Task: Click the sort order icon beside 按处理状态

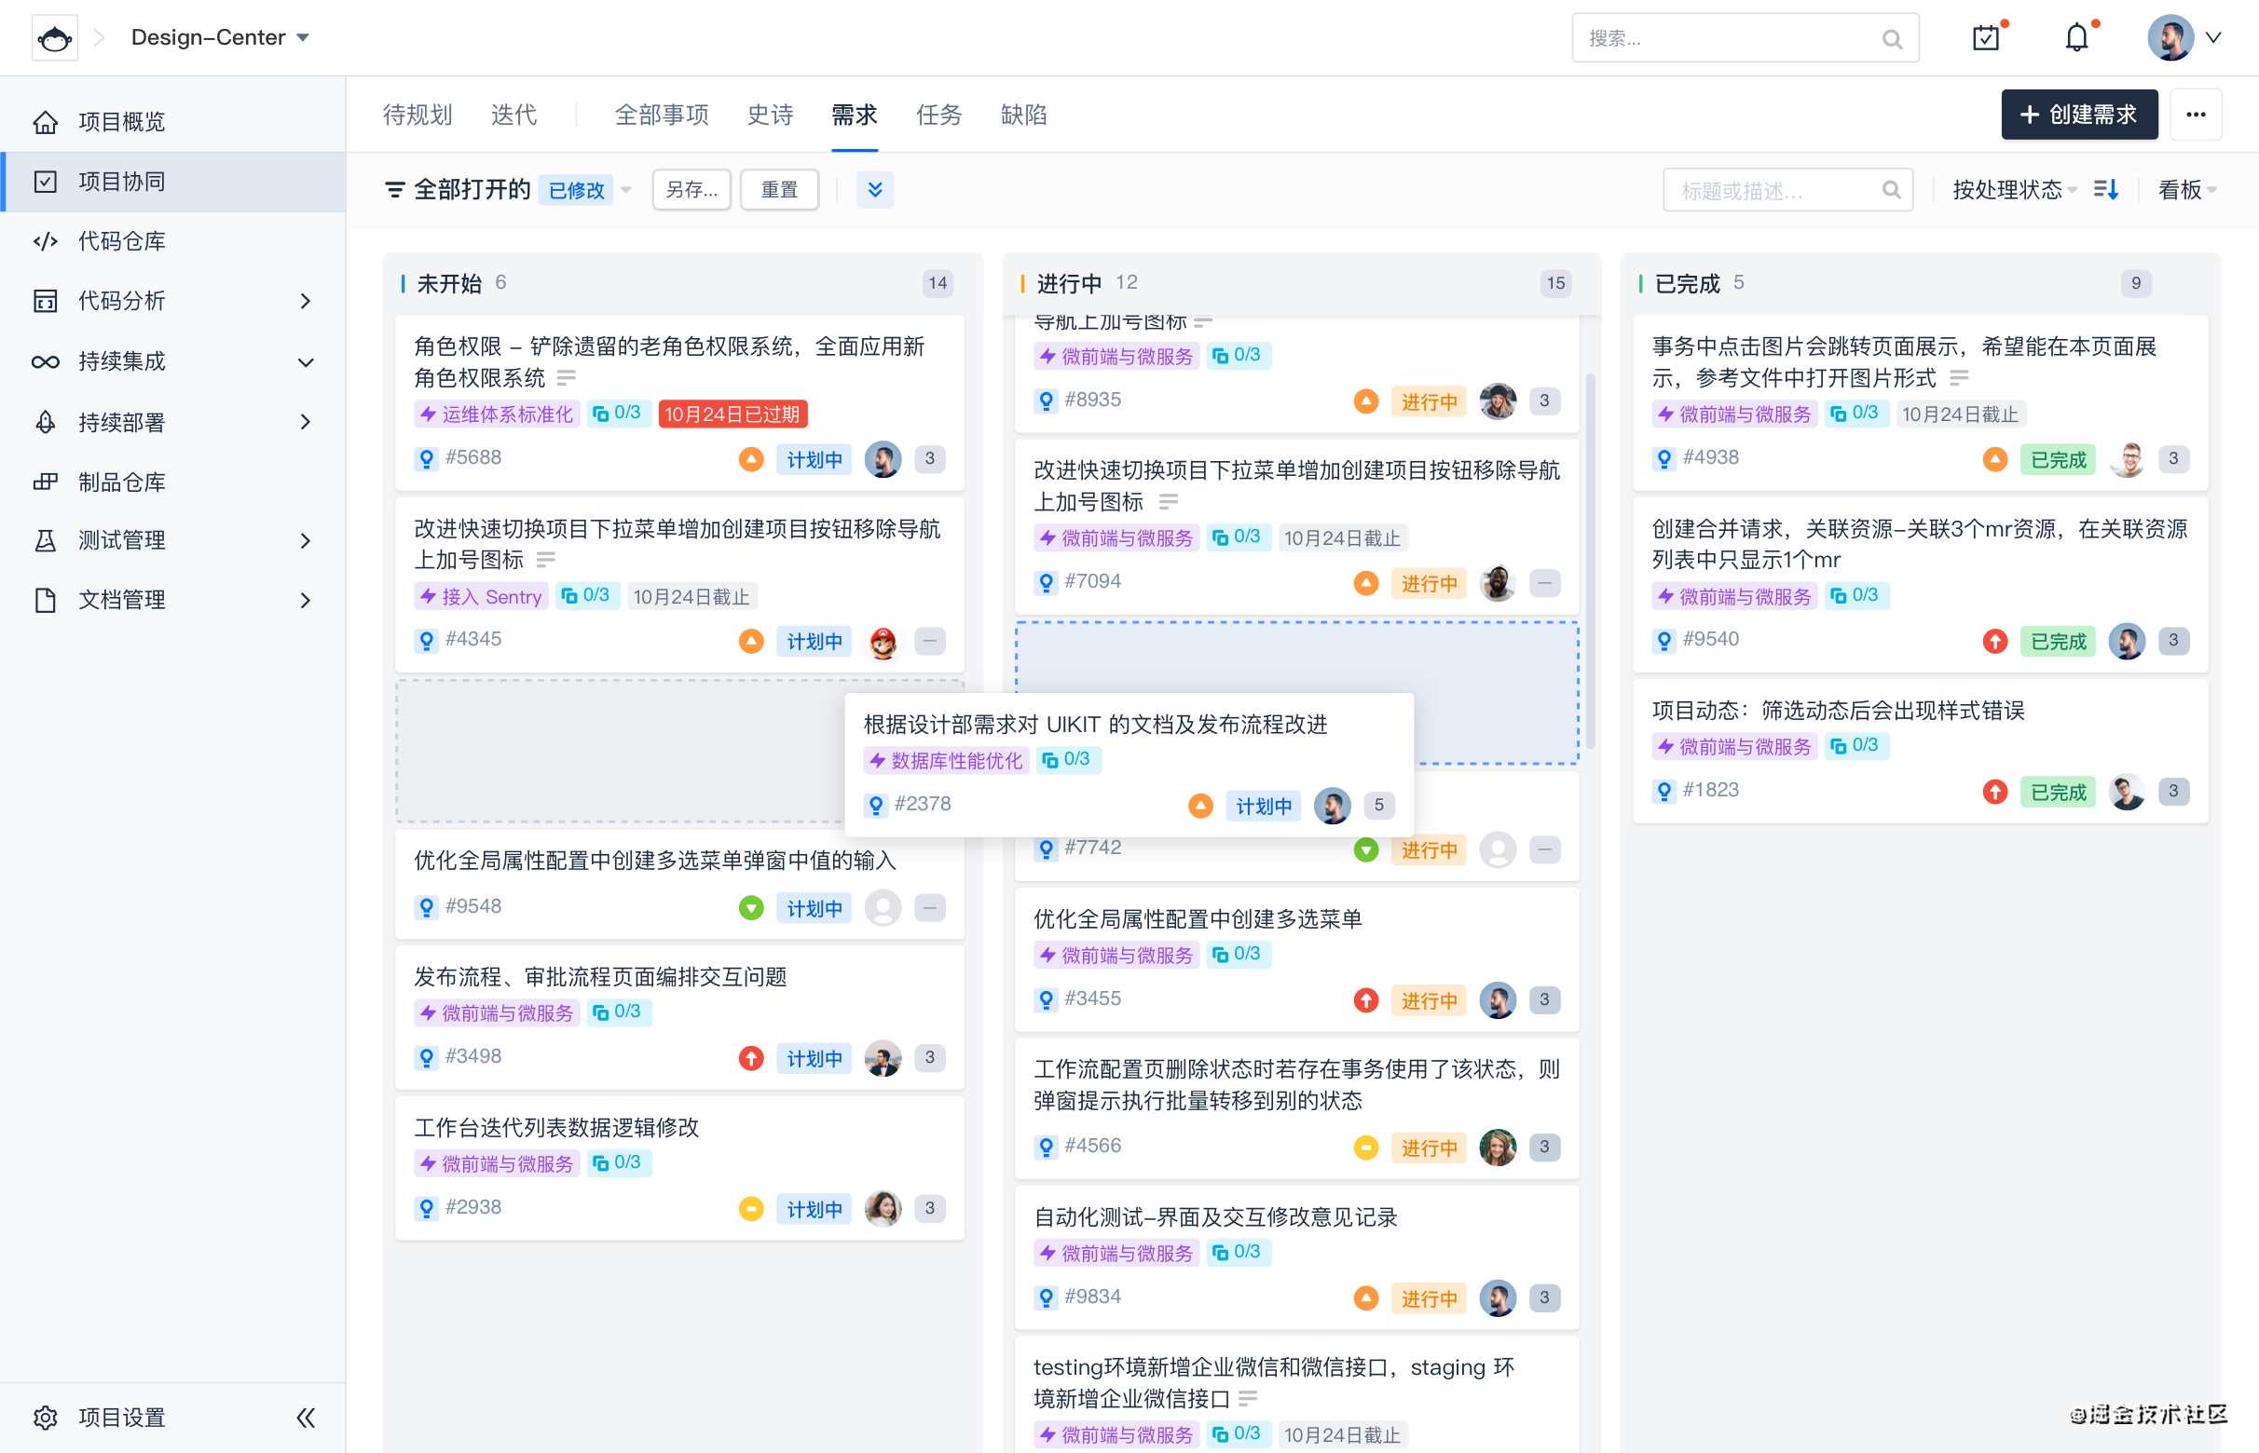Action: pyautogui.click(x=2106, y=190)
